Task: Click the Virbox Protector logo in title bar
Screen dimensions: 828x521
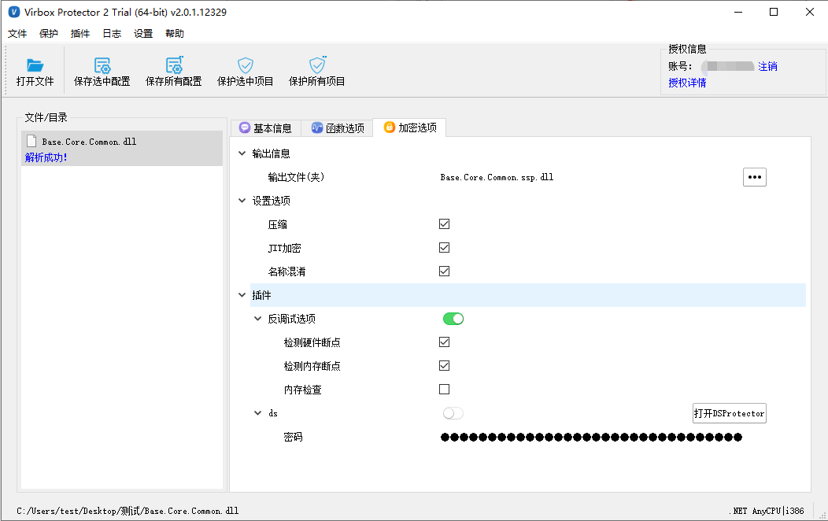Action: click(x=14, y=12)
